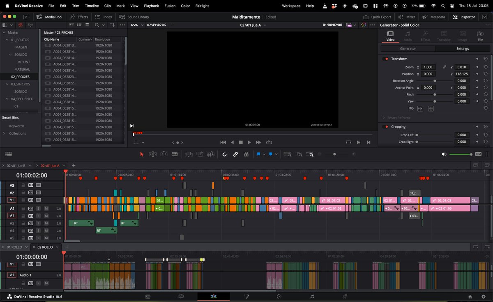Click the Insert Clip toolbar icon

point(189,154)
